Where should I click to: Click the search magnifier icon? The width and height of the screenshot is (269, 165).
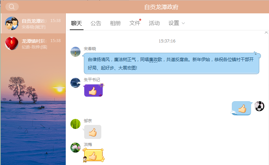pos(12,7)
